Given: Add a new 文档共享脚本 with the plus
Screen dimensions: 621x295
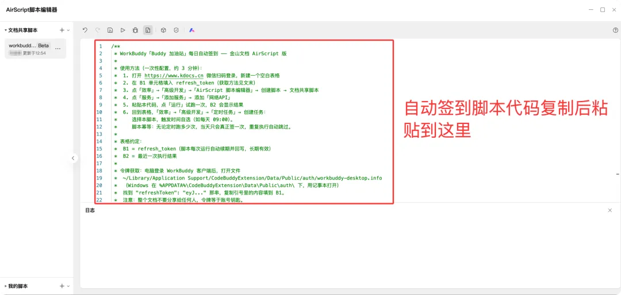Looking at the screenshot, I should [62, 30].
